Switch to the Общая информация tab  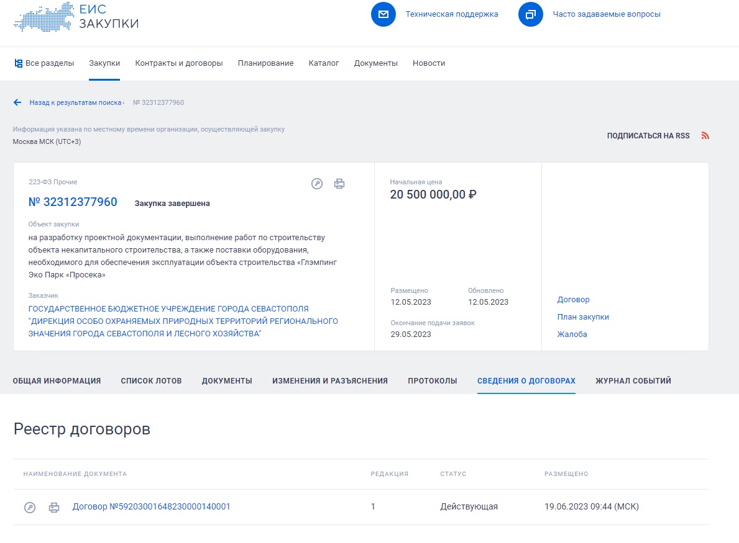coord(57,381)
